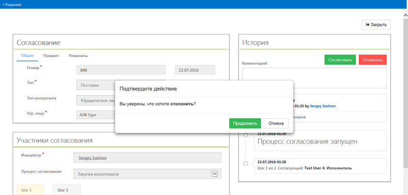Select the Шаг 1 tab
The image size is (408, 195).
(x=30, y=189)
